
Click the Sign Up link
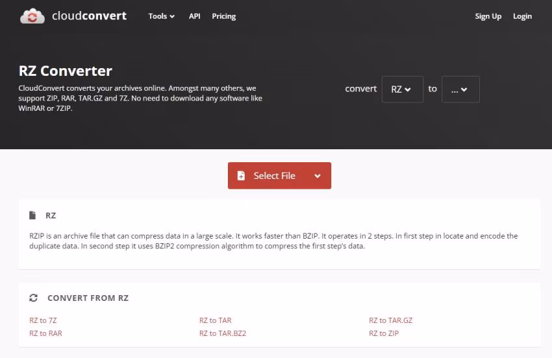point(488,16)
